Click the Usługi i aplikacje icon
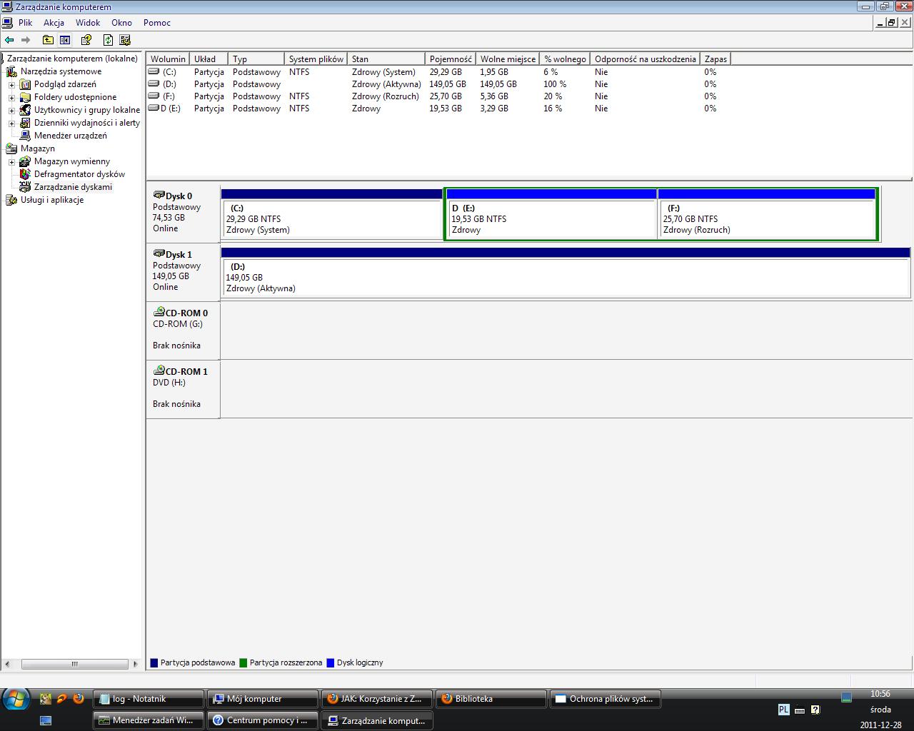The width and height of the screenshot is (914, 731). click(x=11, y=200)
